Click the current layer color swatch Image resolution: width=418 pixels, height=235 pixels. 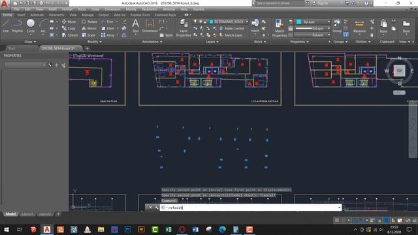point(211,22)
